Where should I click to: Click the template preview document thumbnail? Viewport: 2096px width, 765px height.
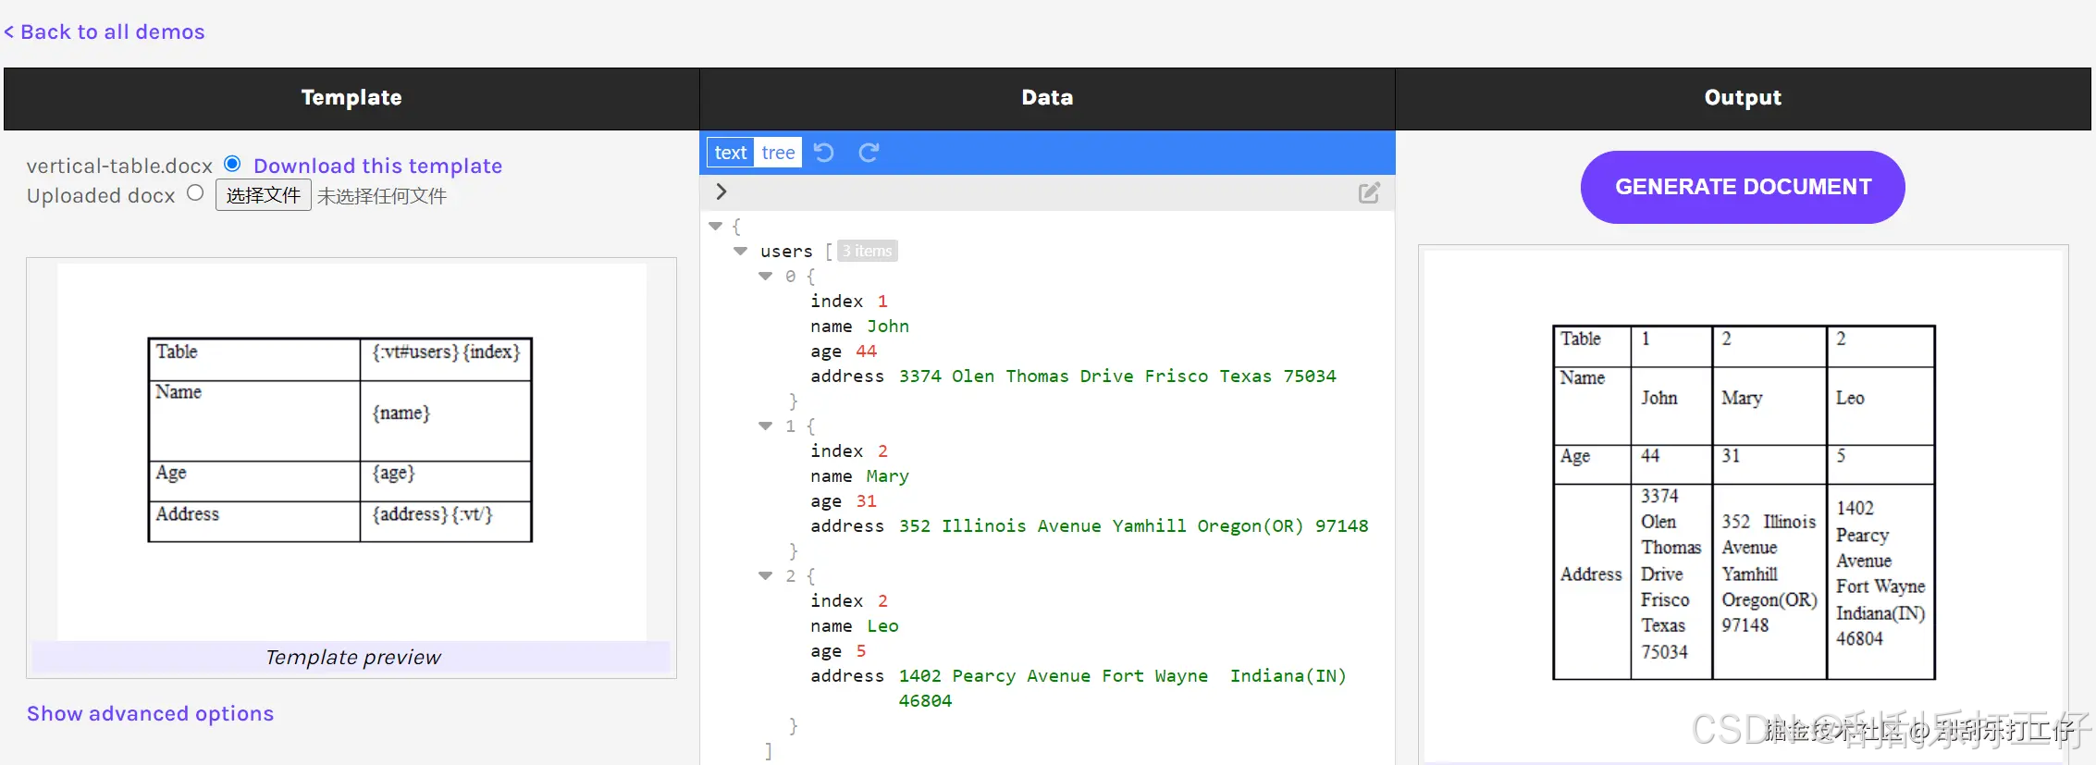[x=351, y=451]
